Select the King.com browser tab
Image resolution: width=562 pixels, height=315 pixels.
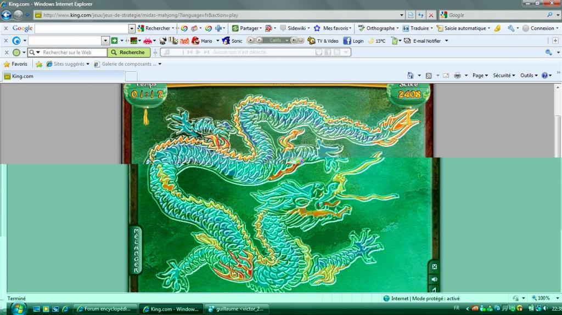pyautogui.click(x=64, y=76)
